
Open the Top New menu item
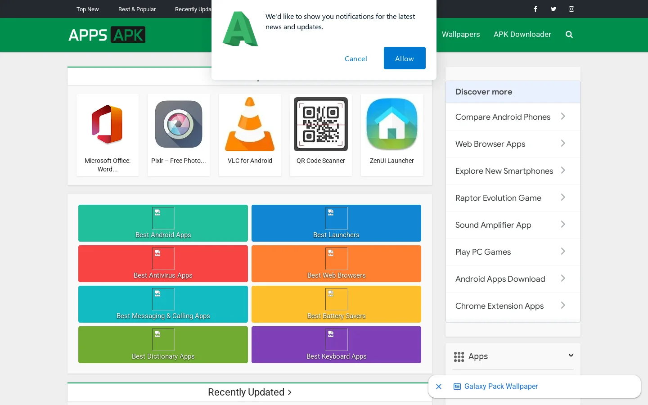(87, 9)
